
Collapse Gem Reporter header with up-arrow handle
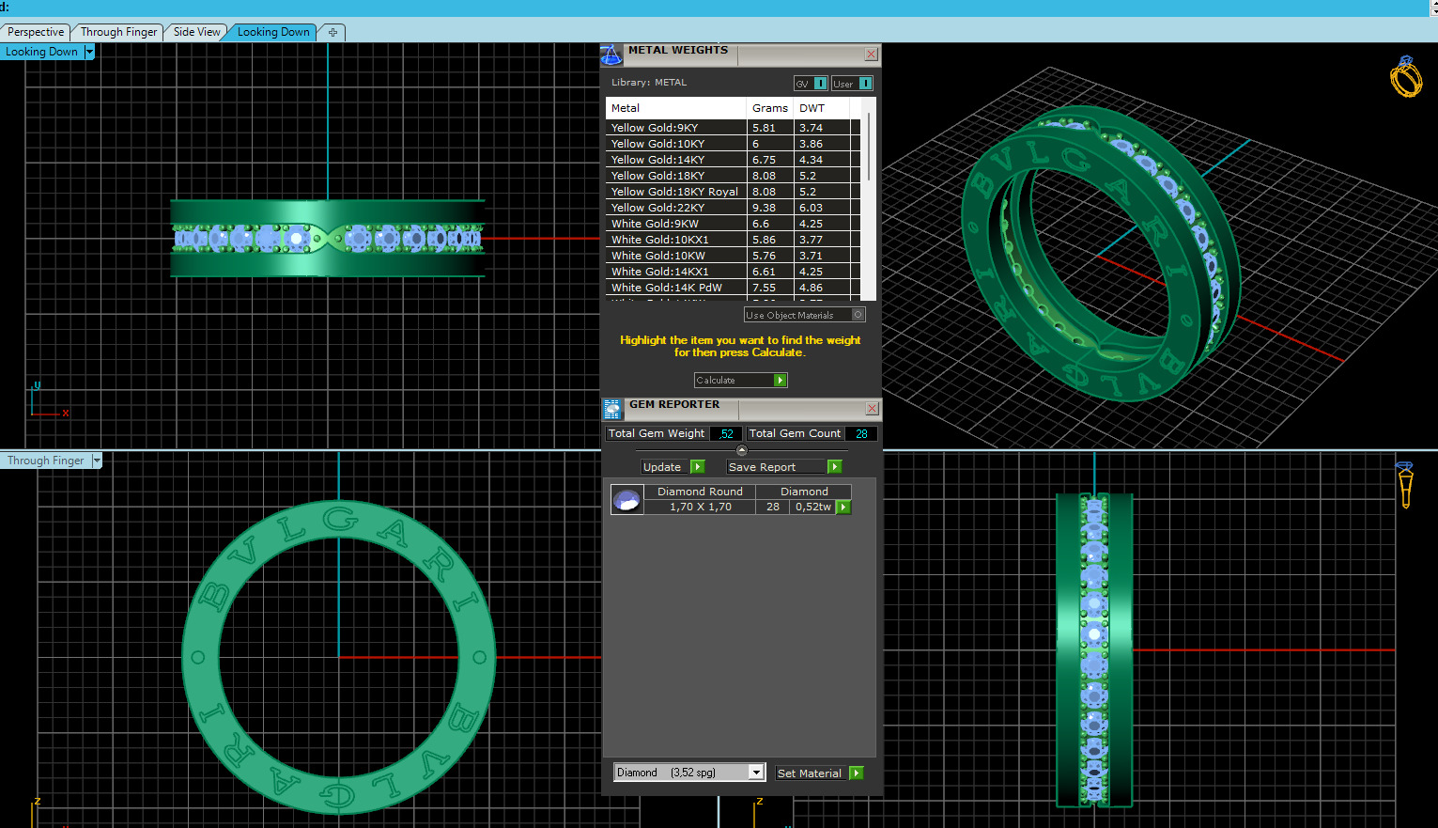pyautogui.click(x=742, y=450)
